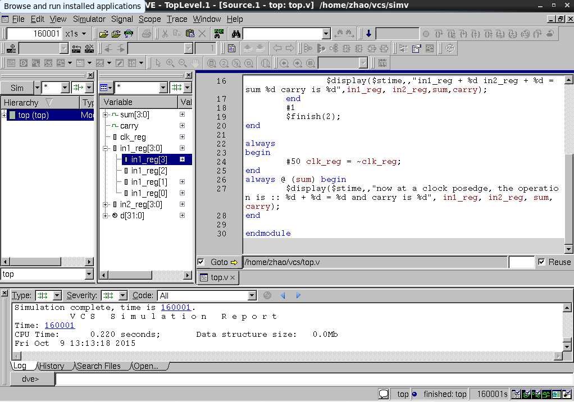Click the 160001 link after Time:
The height and width of the screenshot is (402, 574).
click(x=60, y=325)
